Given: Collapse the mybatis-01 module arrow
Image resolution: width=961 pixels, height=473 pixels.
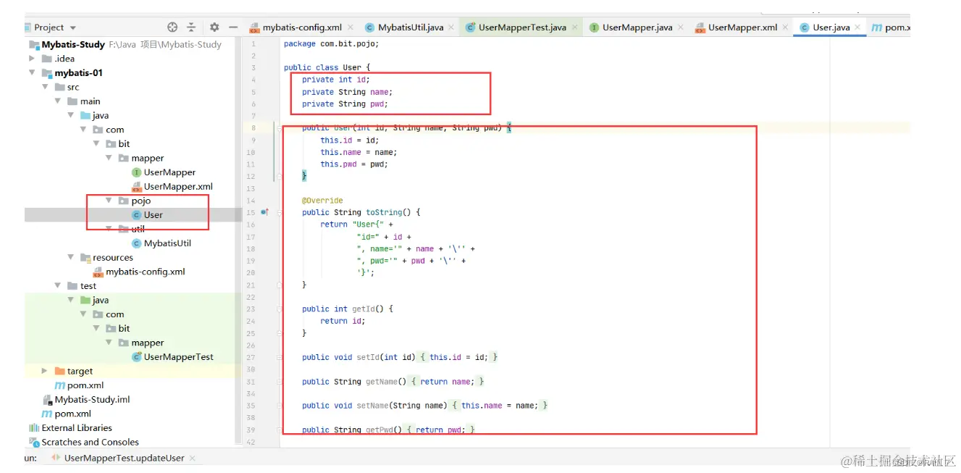Looking at the screenshot, I should coord(32,72).
